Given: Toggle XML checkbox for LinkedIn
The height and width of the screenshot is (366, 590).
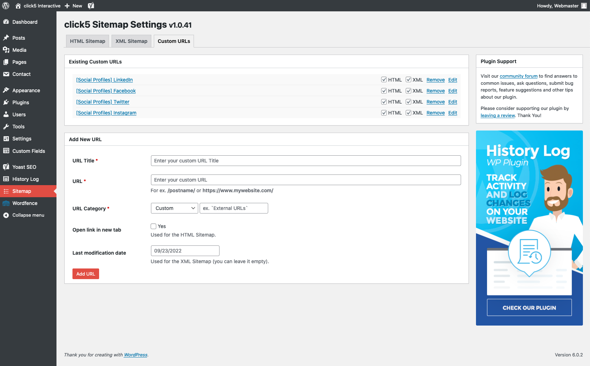Looking at the screenshot, I should [408, 79].
